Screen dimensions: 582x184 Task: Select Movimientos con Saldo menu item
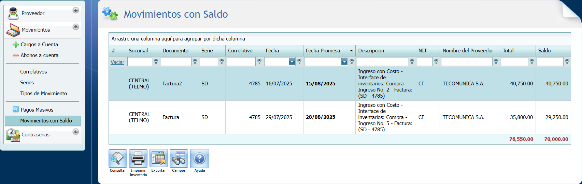[x=43, y=121]
